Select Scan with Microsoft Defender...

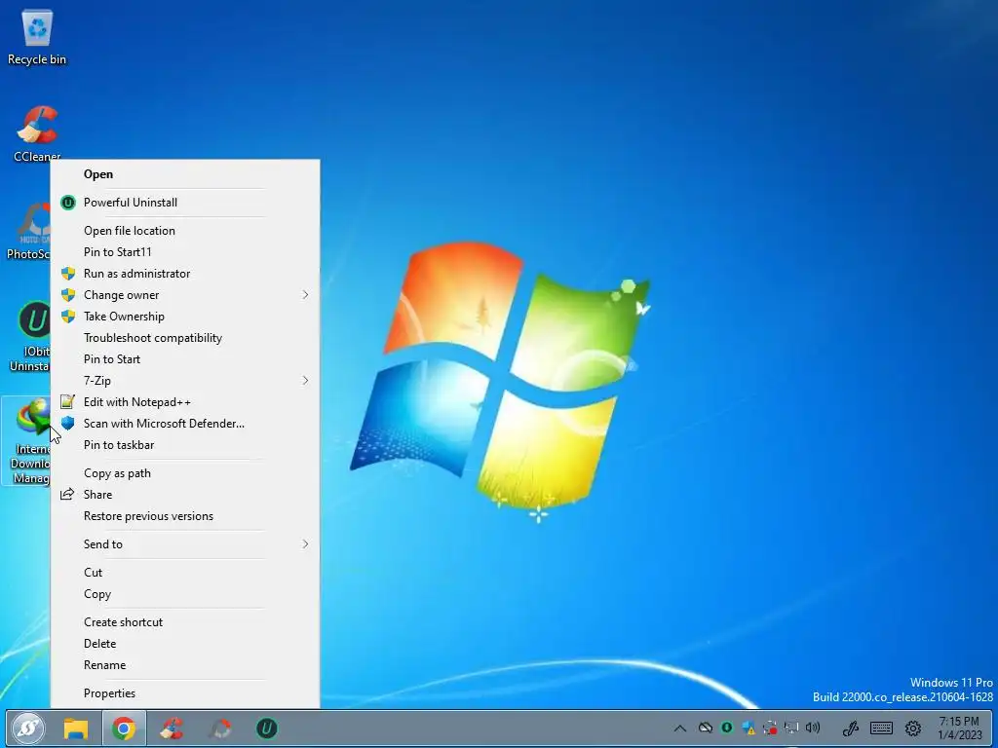pyautogui.click(x=184, y=424)
